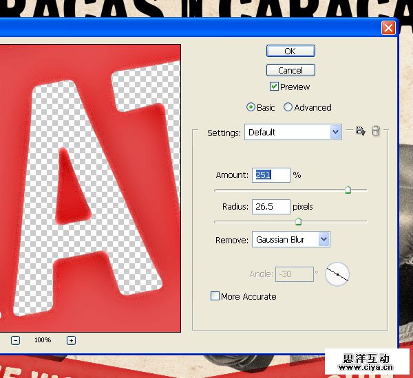
Task: Zoom in preview with plus icon
Action: (71, 340)
